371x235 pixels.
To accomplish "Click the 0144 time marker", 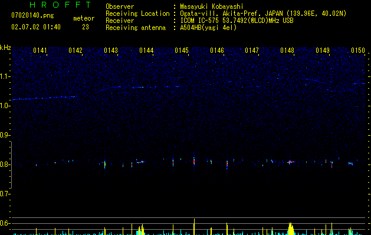I will pos(146,51).
